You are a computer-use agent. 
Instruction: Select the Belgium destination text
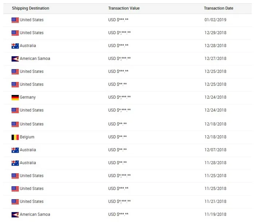(x=27, y=137)
